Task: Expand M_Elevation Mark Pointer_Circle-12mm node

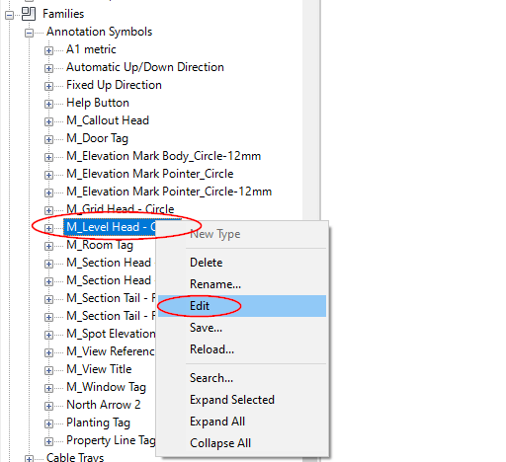Action: 48,192
